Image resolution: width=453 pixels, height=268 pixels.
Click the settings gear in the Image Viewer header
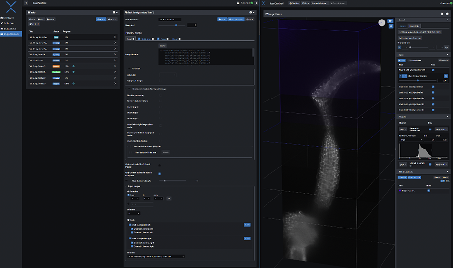pyautogui.click(x=442, y=14)
